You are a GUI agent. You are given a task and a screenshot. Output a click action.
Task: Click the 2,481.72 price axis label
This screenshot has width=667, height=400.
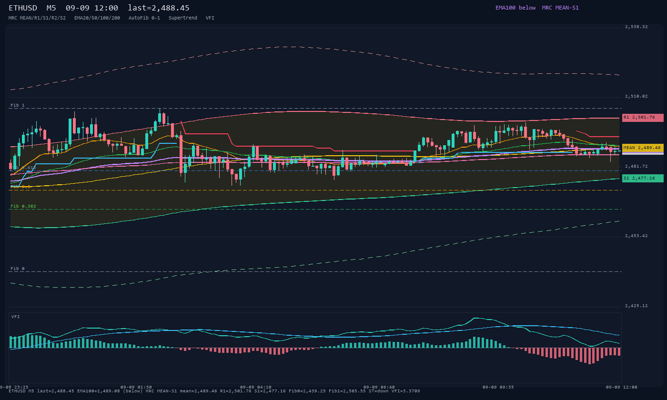click(x=637, y=166)
